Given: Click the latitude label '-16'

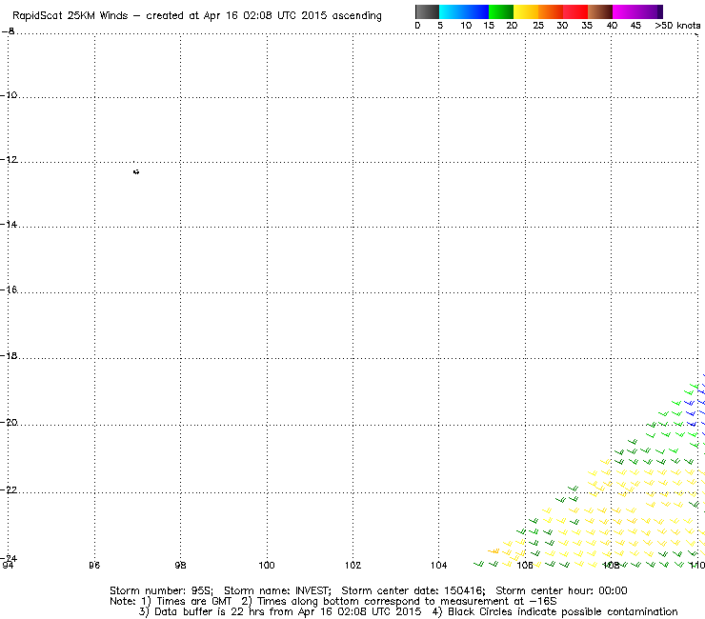Looking at the screenshot, I should tap(9, 290).
